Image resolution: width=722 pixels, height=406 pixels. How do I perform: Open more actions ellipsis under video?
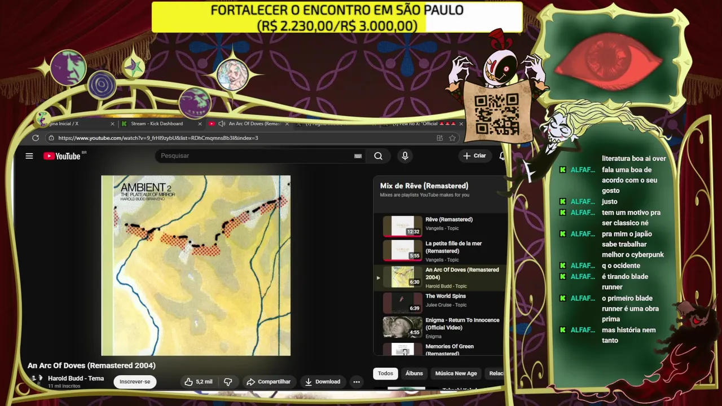click(356, 382)
